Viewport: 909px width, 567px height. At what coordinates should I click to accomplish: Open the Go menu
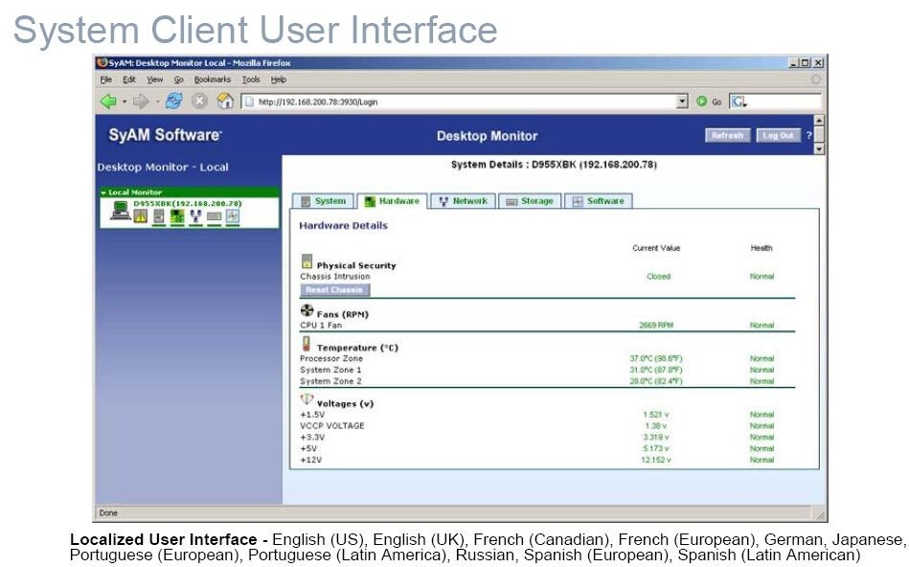pyautogui.click(x=178, y=79)
